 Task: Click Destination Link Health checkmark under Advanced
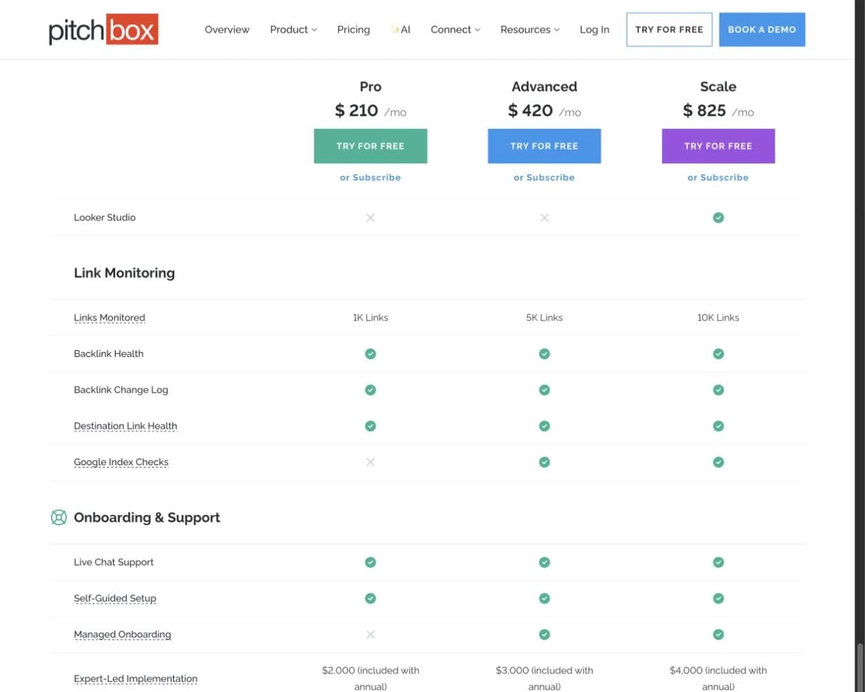(545, 426)
